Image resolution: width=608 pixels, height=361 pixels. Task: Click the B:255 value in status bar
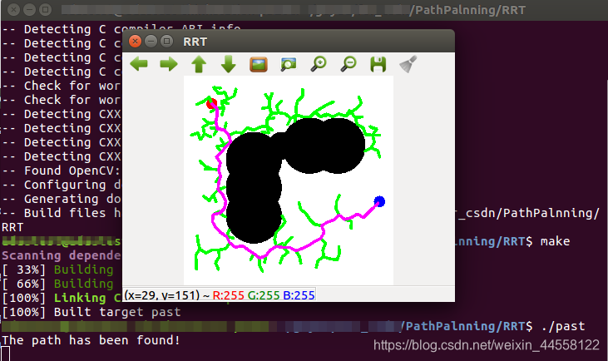coord(299,295)
